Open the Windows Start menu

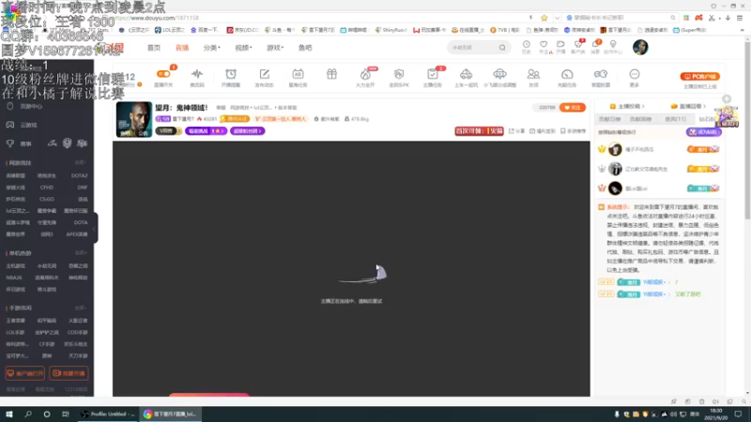pyautogui.click(x=9, y=414)
